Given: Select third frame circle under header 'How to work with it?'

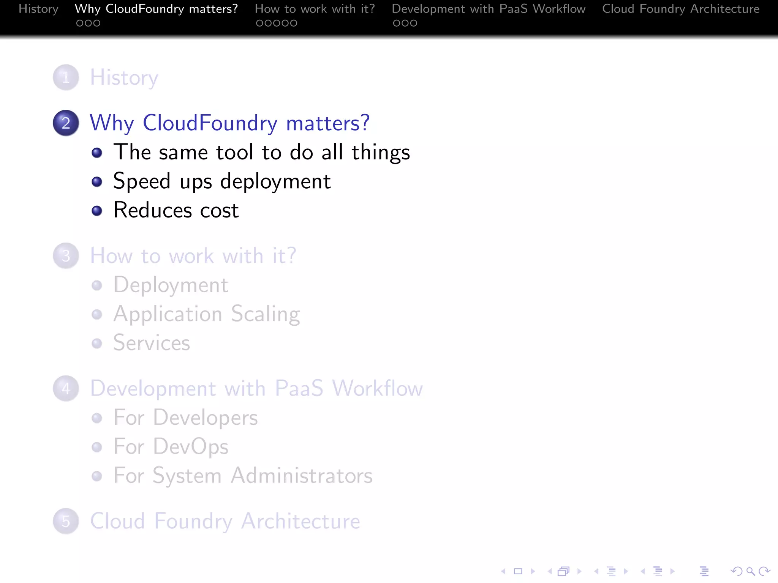Looking at the screenshot, I should [x=277, y=23].
